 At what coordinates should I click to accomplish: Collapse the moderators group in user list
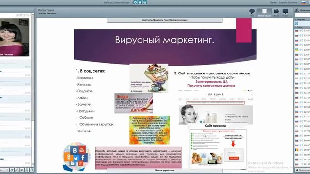pyautogui.click(x=296, y=20)
